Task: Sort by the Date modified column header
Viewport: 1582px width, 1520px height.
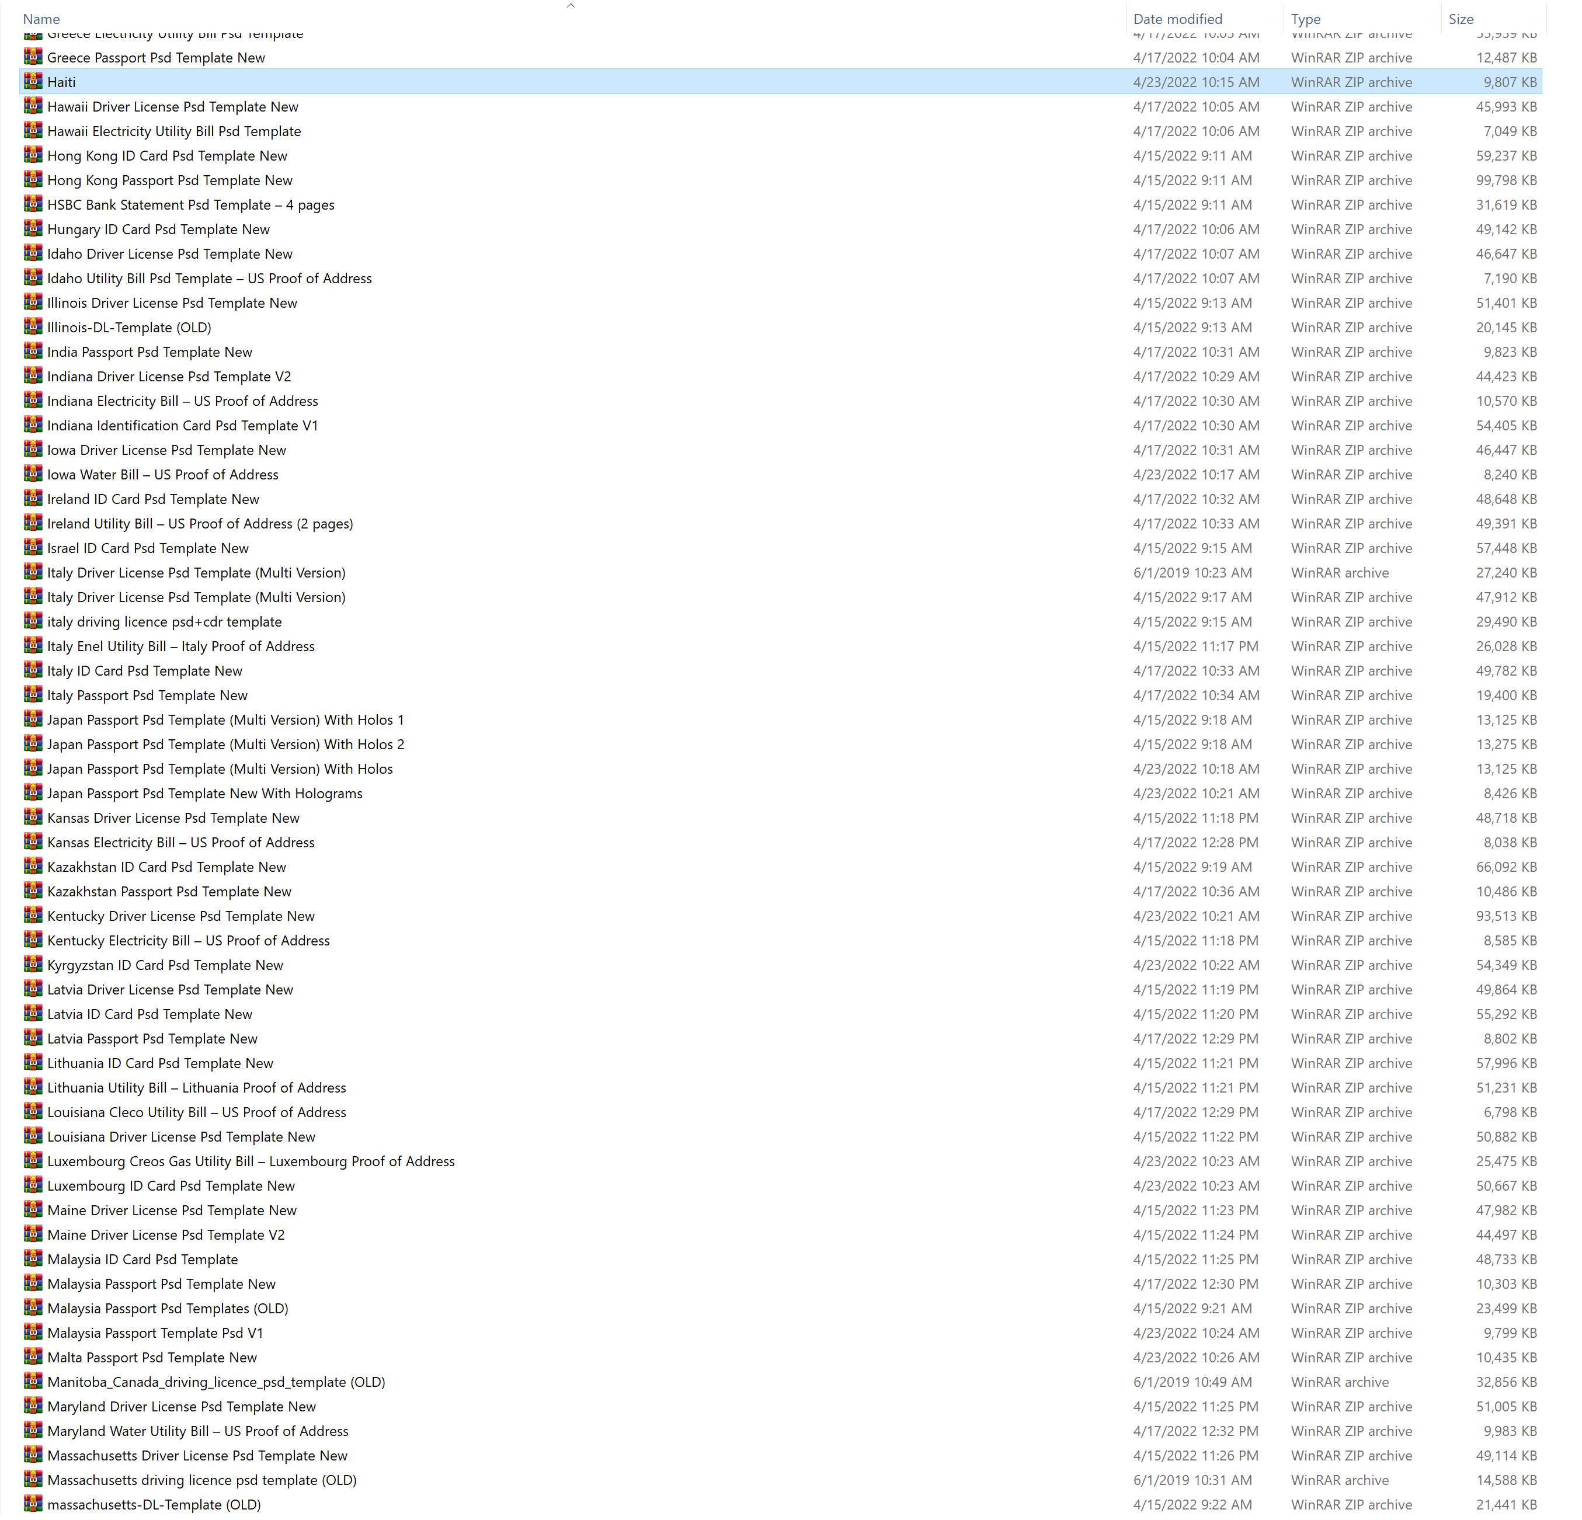Action: coord(1178,19)
